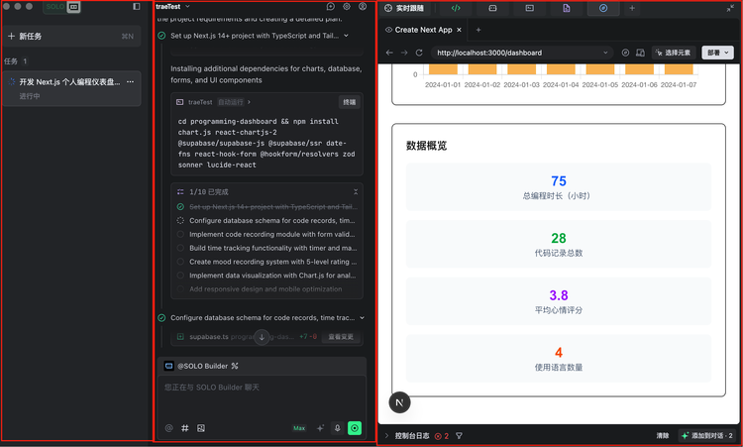Switch to the browser panel tab
Viewport: 743px width, 447px height.
click(x=603, y=8)
